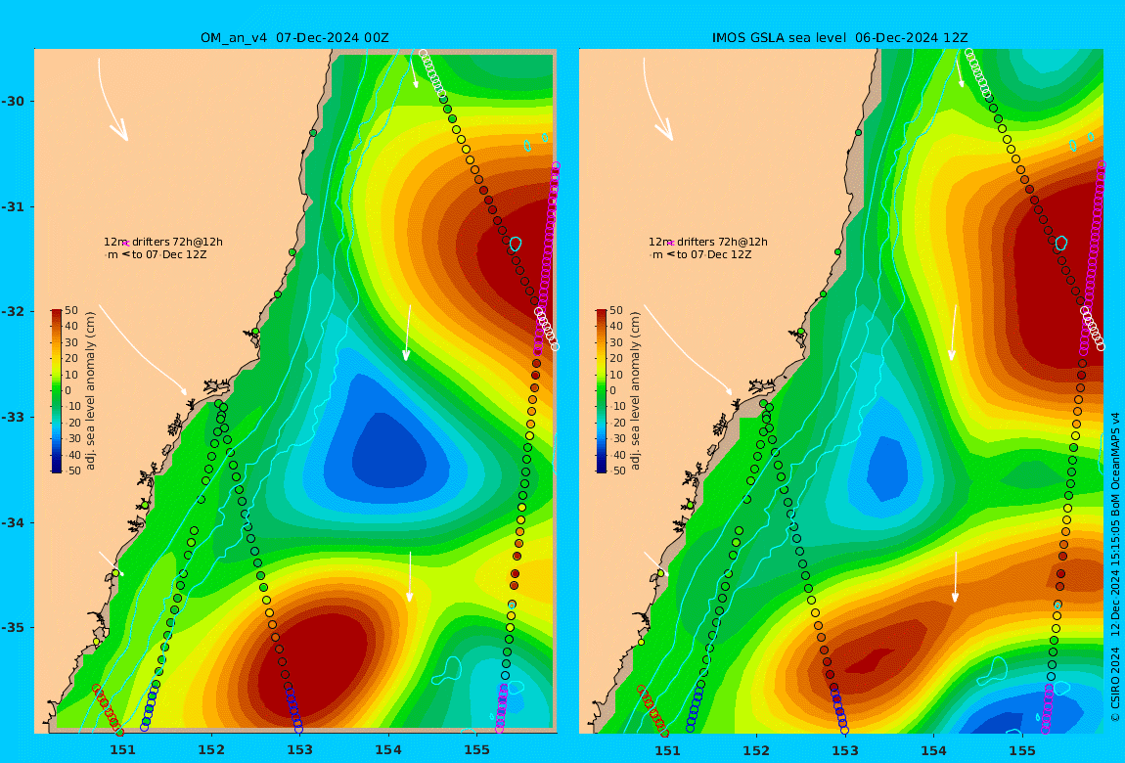This screenshot has height=763, width=1125.
Task: Click "to 07 Dec 12Z" in the OM_an_v4 map
Action: (x=168, y=254)
